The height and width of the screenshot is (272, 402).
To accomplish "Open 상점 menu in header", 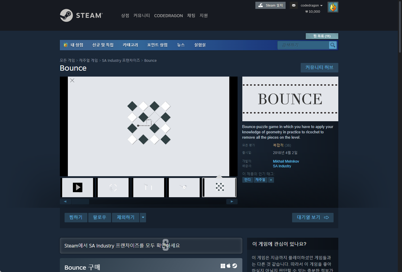I will (125, 16).
